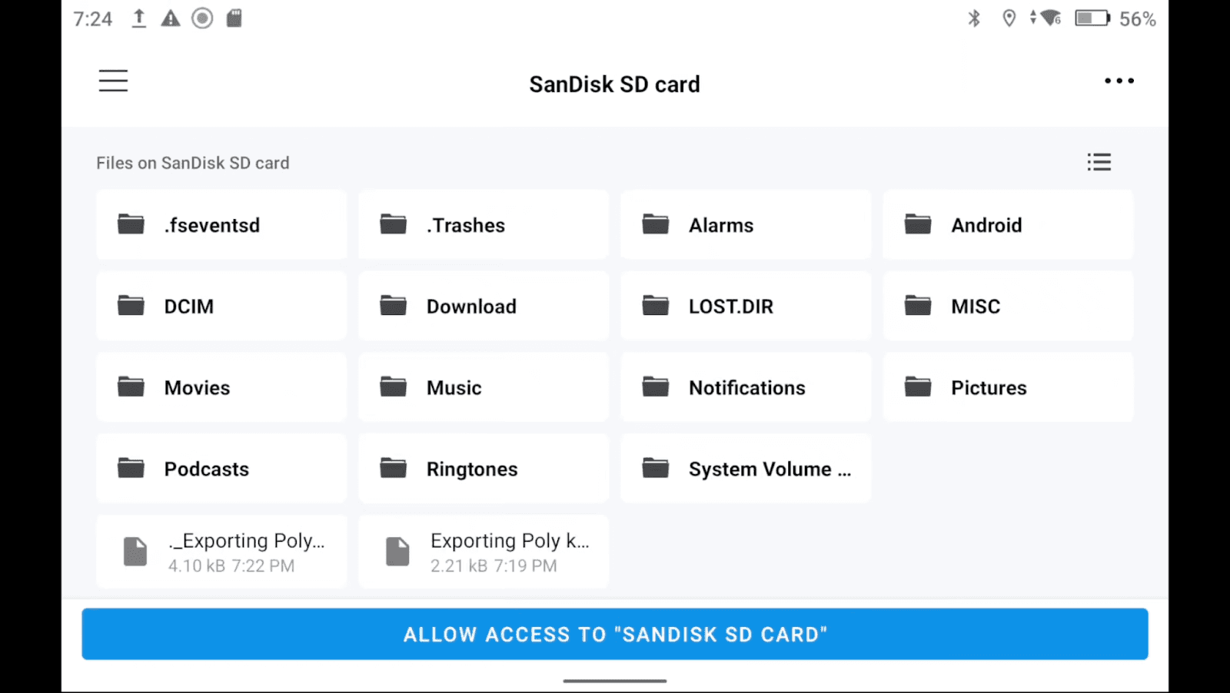1230x693 pixels.
Task: Open the Alarms folder
Action: click(x=746, y=225)
